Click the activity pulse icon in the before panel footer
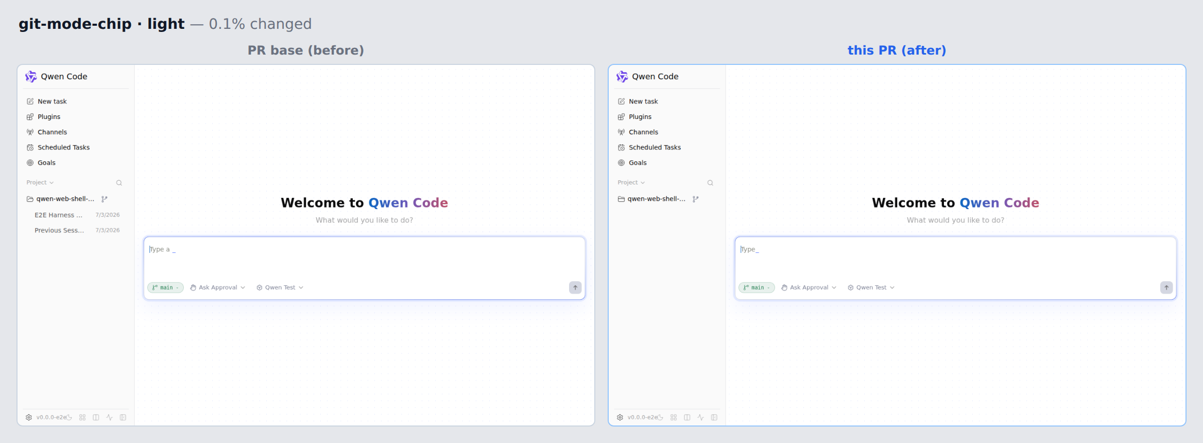Viewport: 1203px width, 443px height. coord(109,417)
